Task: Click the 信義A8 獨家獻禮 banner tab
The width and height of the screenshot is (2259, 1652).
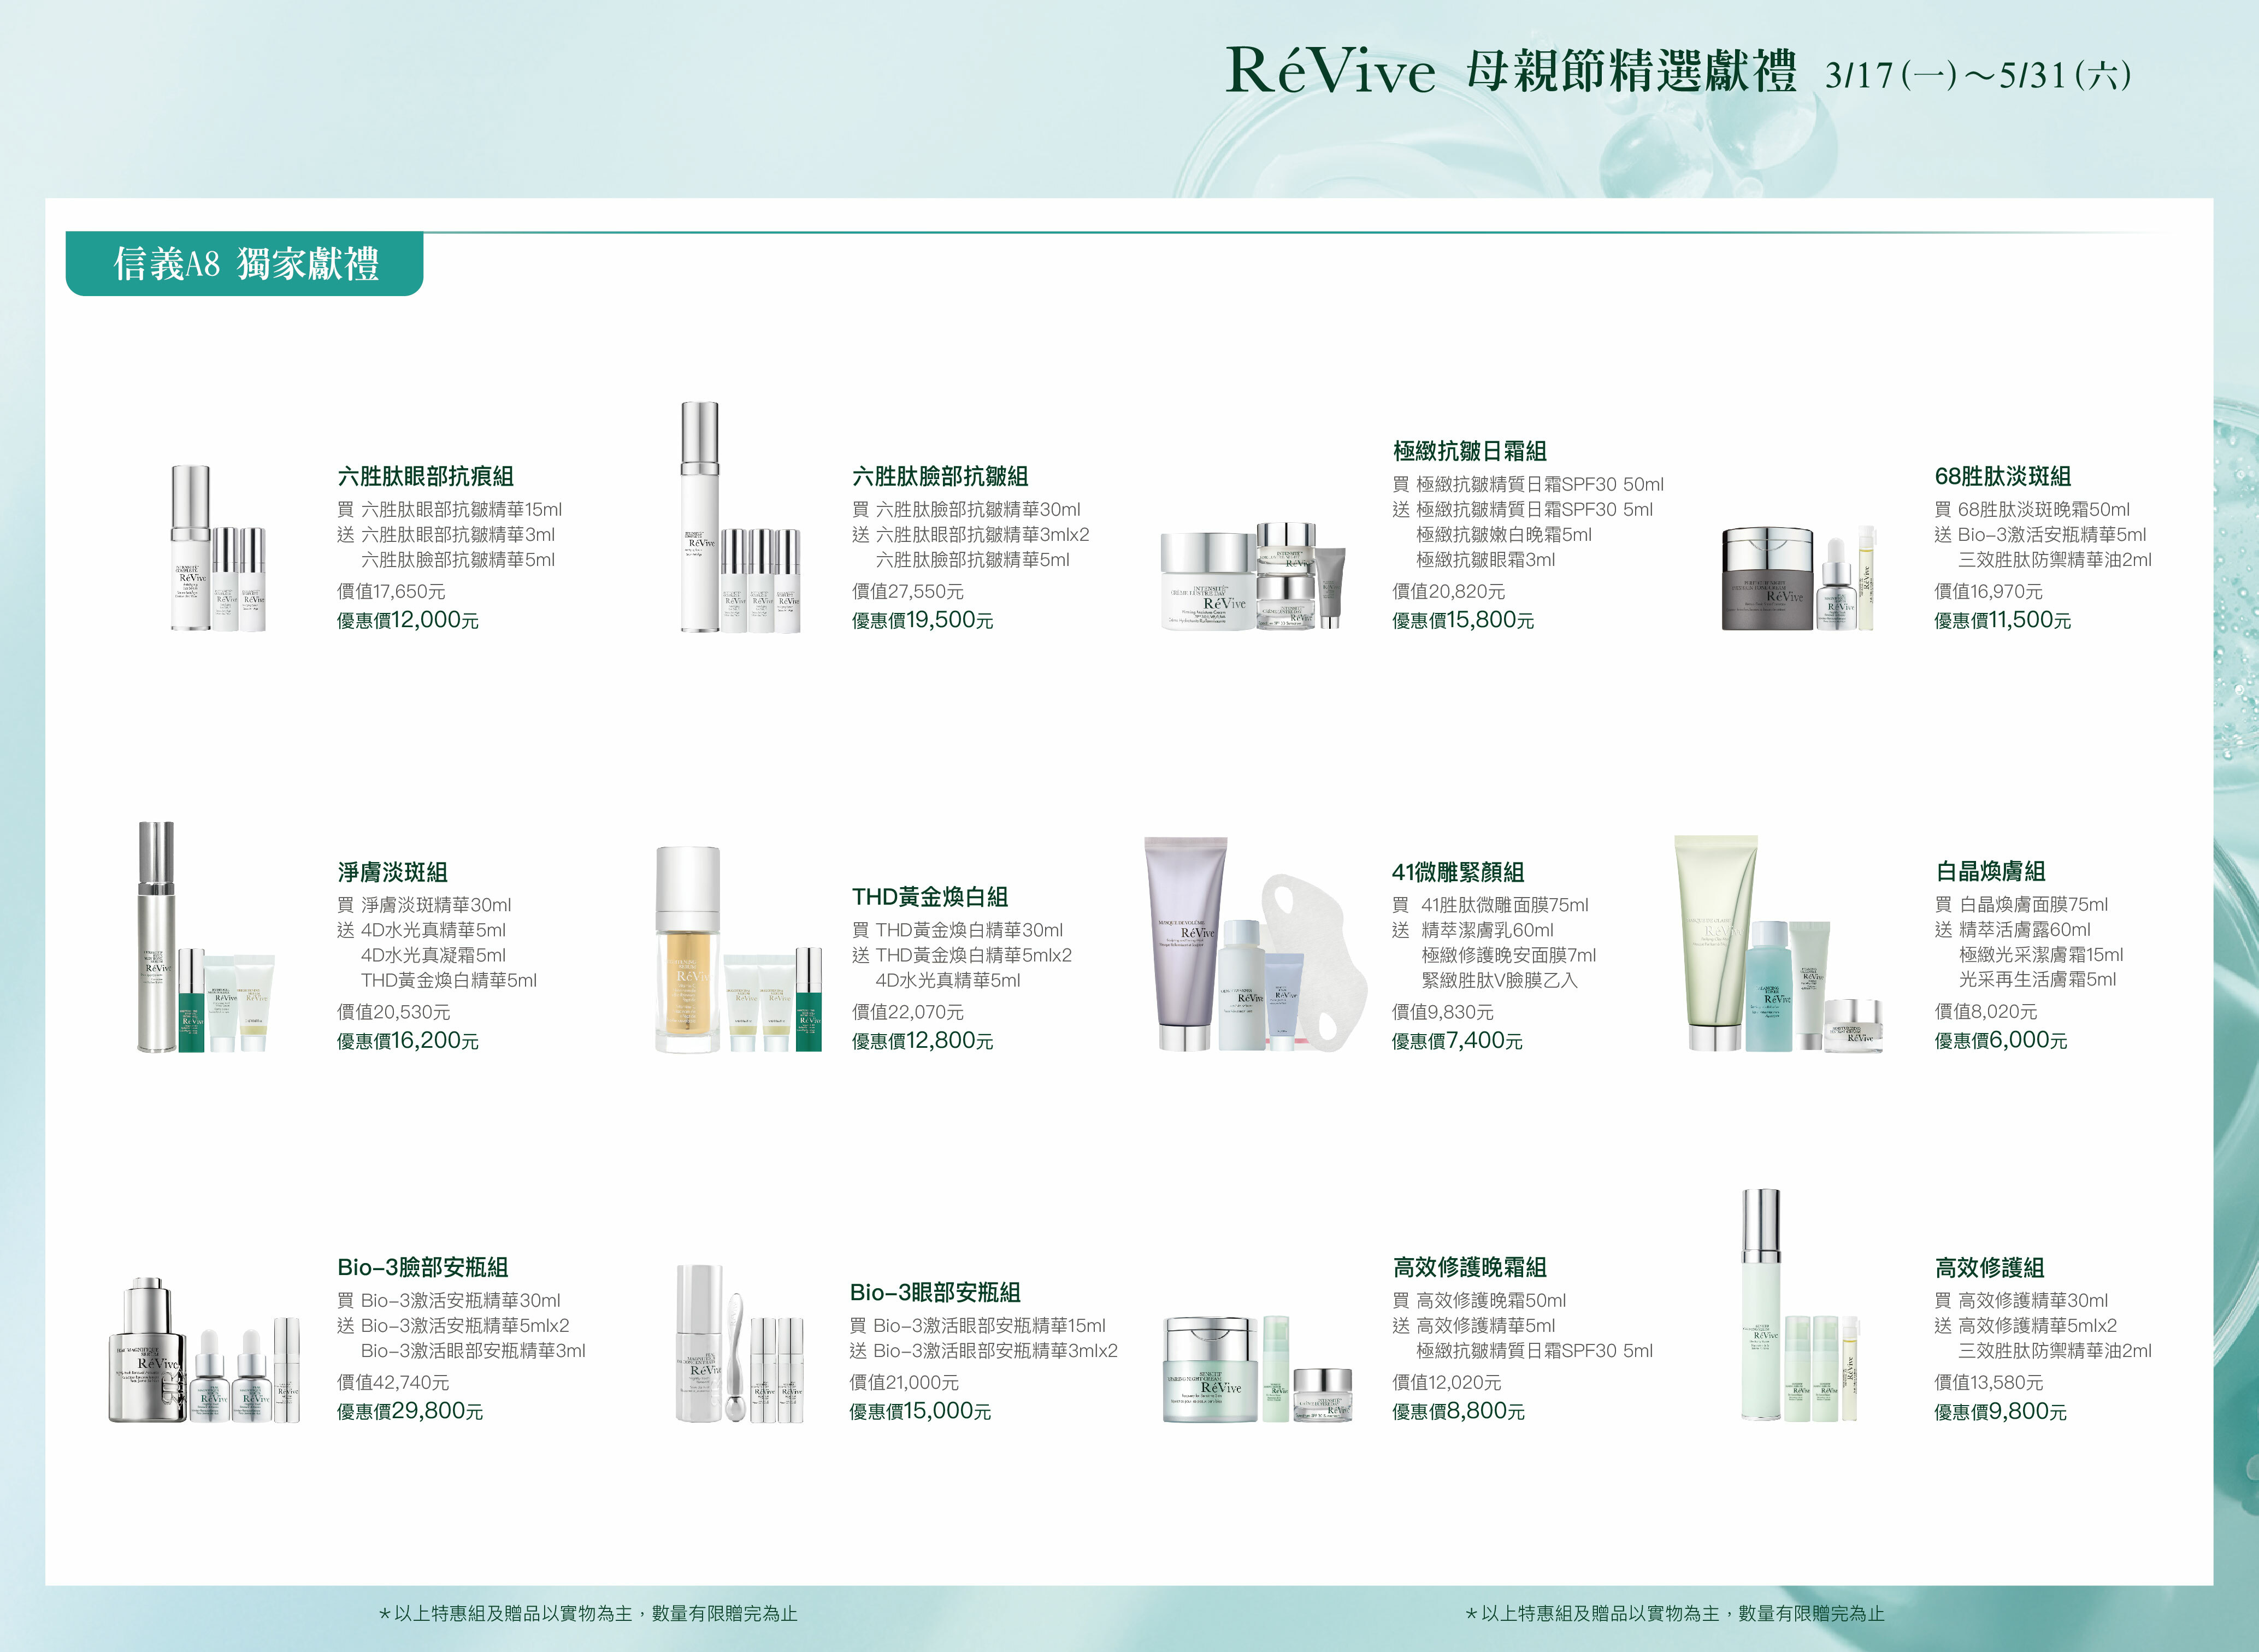Action: [x=245, y=264]
